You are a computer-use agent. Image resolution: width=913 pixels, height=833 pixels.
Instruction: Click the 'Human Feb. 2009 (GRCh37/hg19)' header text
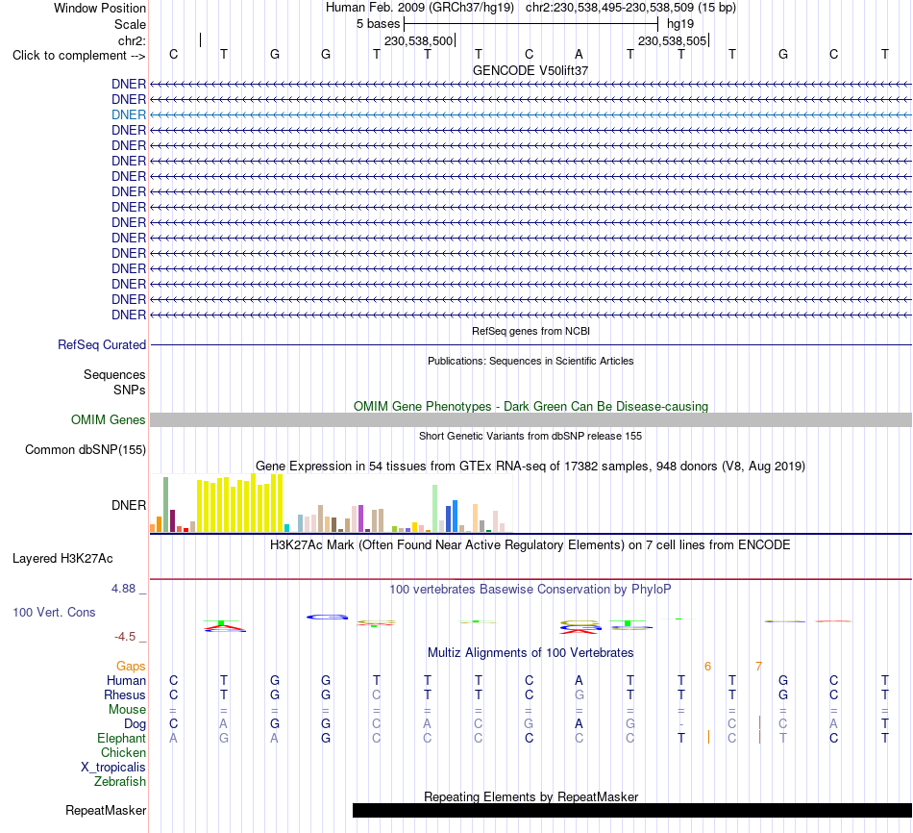pyautogui.click(x=420, y=8)
